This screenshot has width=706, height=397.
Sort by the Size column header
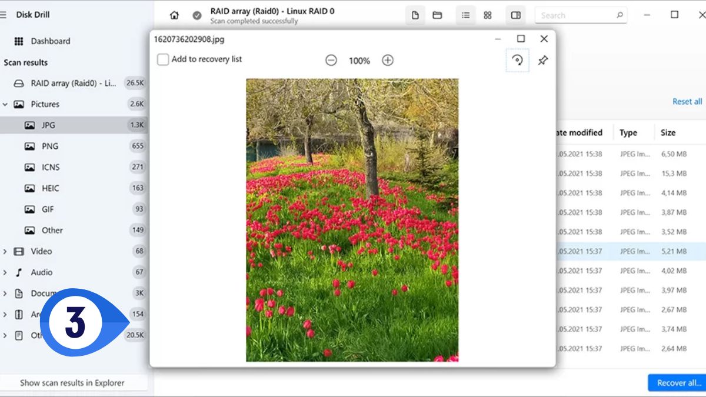point(668,133)
